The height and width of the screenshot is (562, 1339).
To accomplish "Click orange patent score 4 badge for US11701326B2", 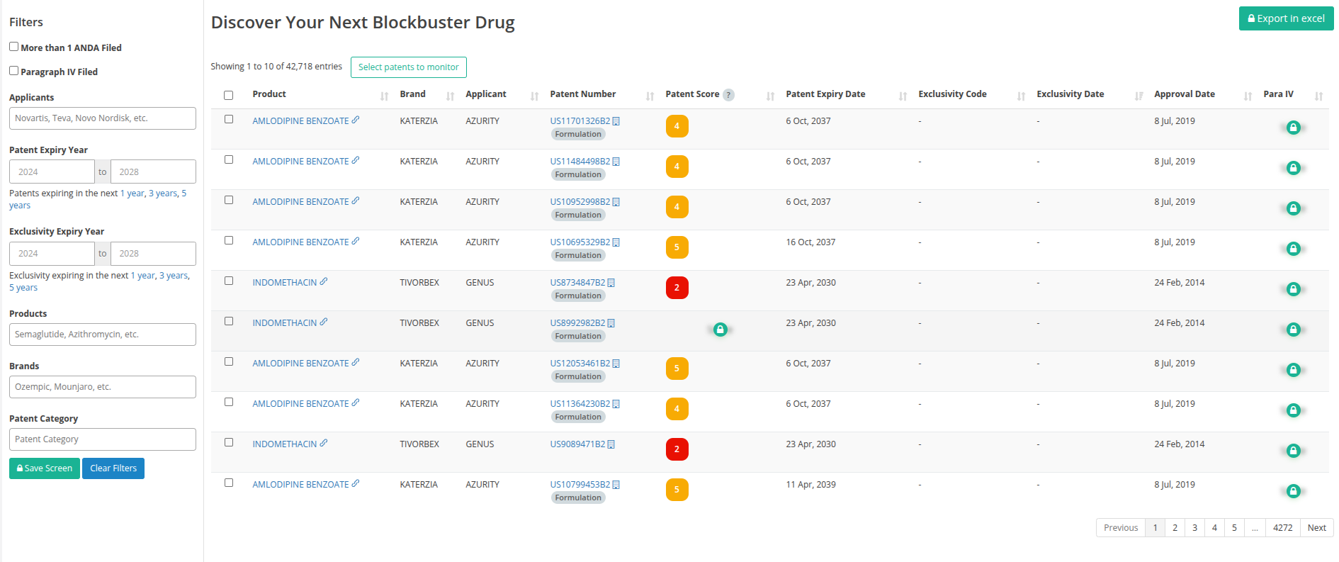I will 677,126.
